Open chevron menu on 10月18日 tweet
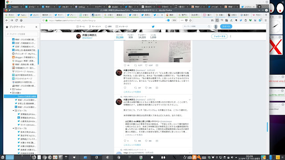285x160 pixels. (x=190, y=70)
